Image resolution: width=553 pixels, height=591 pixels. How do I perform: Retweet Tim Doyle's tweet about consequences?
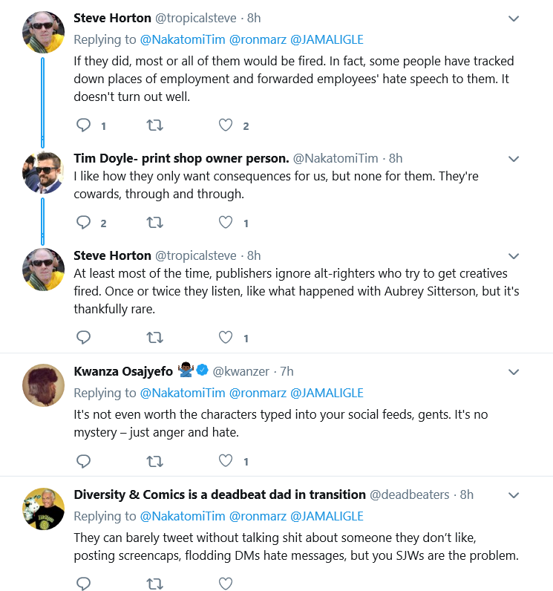[x=154, y=223]
